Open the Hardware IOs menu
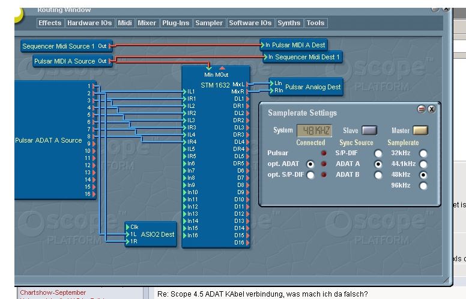The height and width of the screenshot is (299, 466). pos(89,23)
